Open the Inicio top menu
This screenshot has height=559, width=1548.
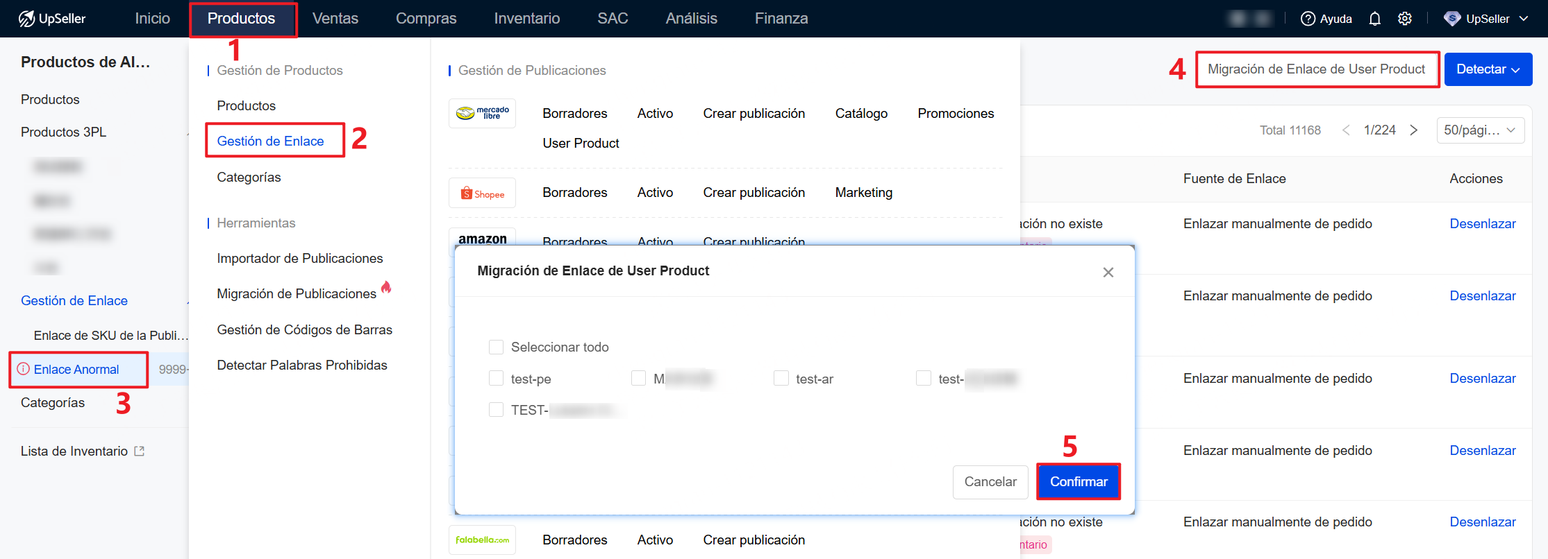click(x=152, y=19)
